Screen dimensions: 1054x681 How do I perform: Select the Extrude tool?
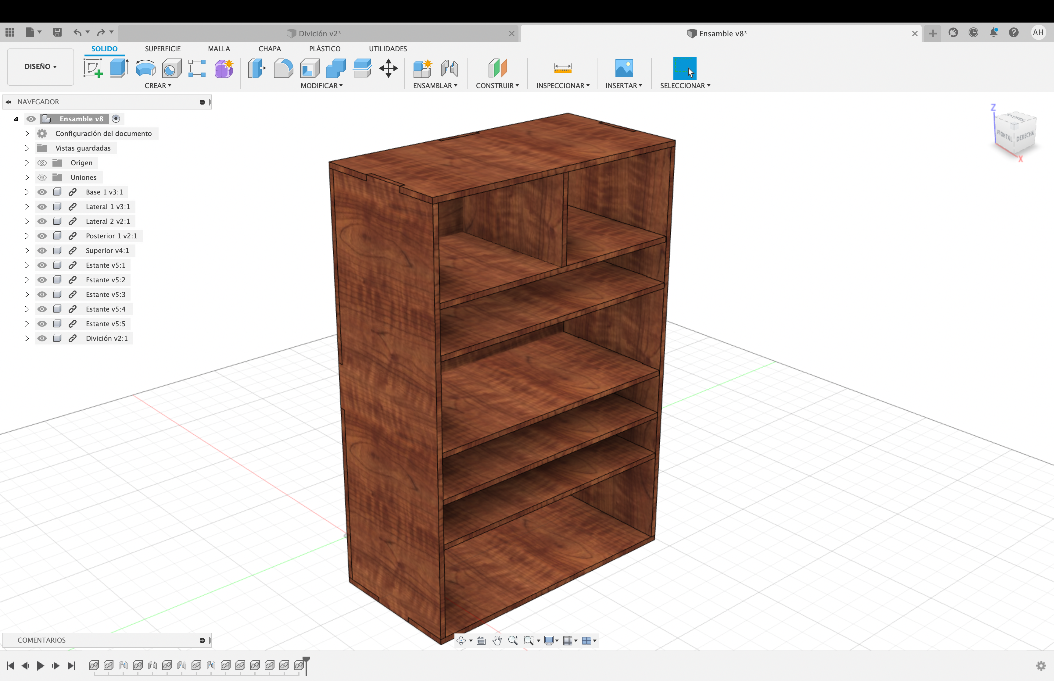[x=119, y=69]
